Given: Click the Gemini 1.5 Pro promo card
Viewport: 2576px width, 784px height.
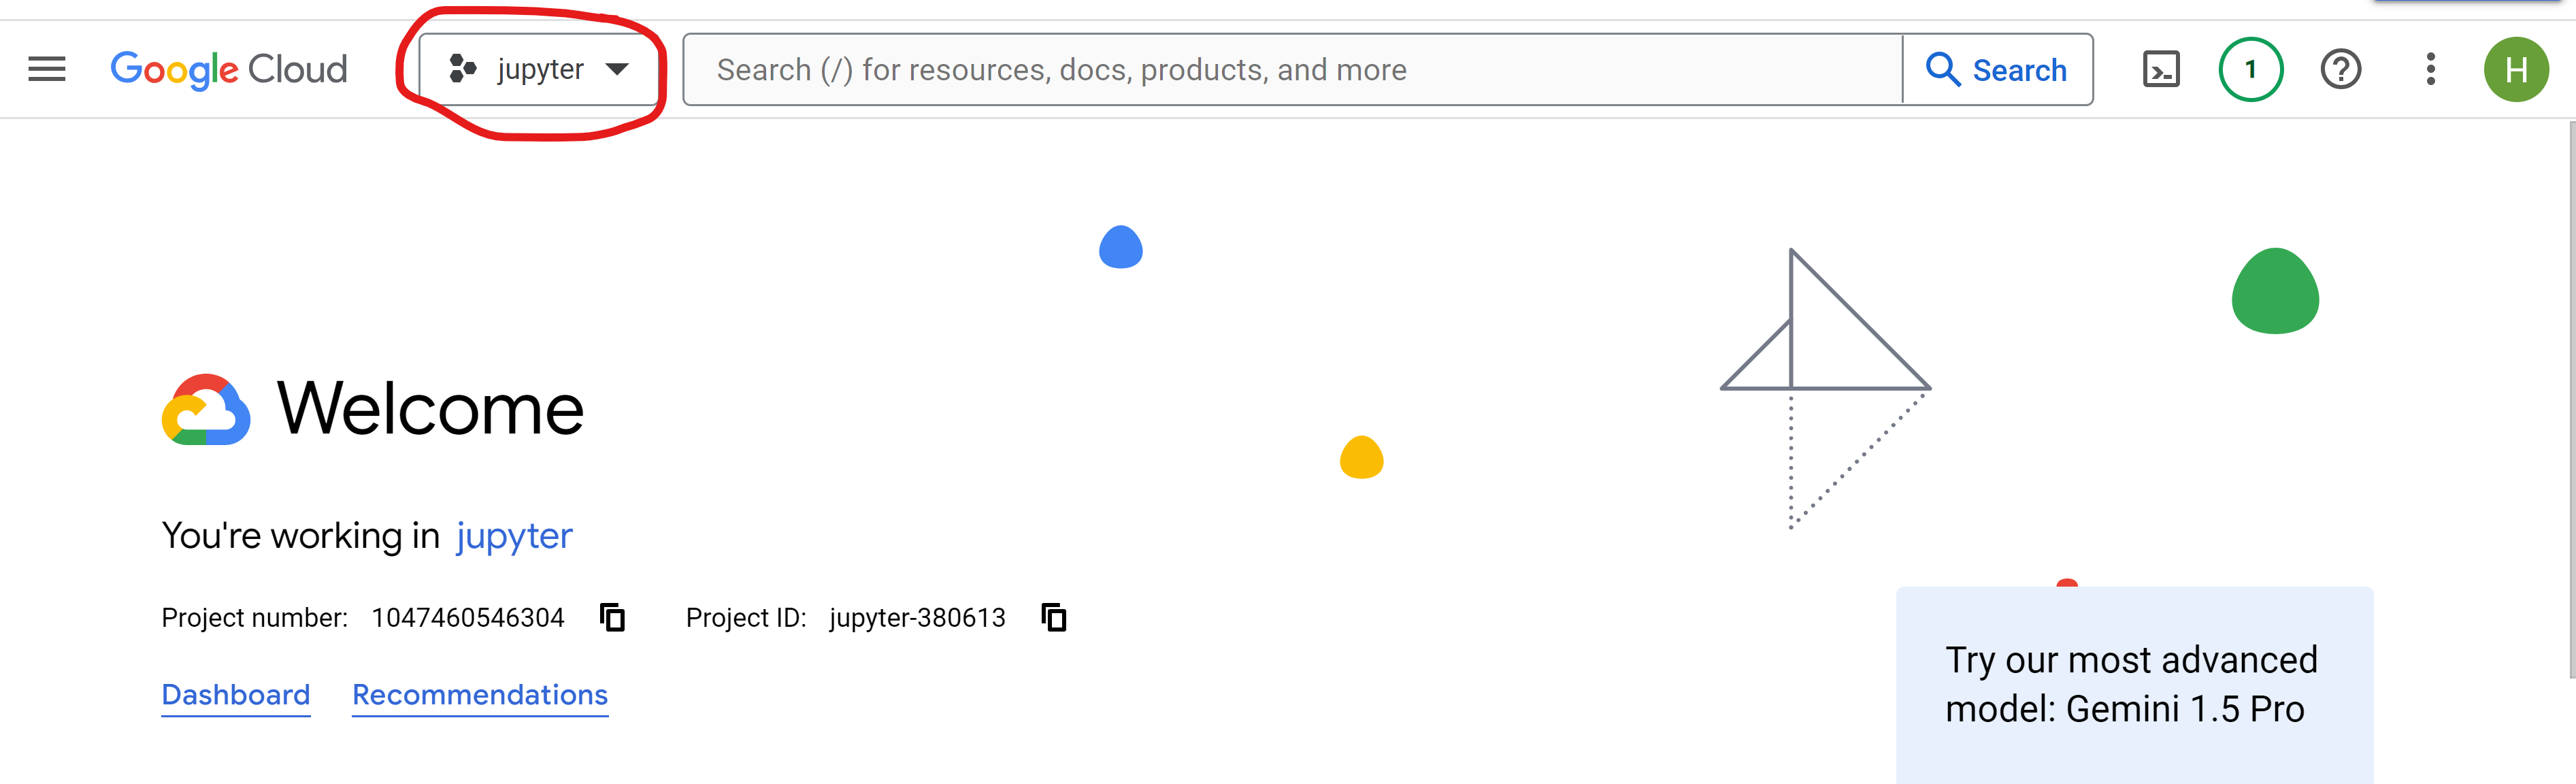Looking at the screenshot, I should click(2133, 684).
